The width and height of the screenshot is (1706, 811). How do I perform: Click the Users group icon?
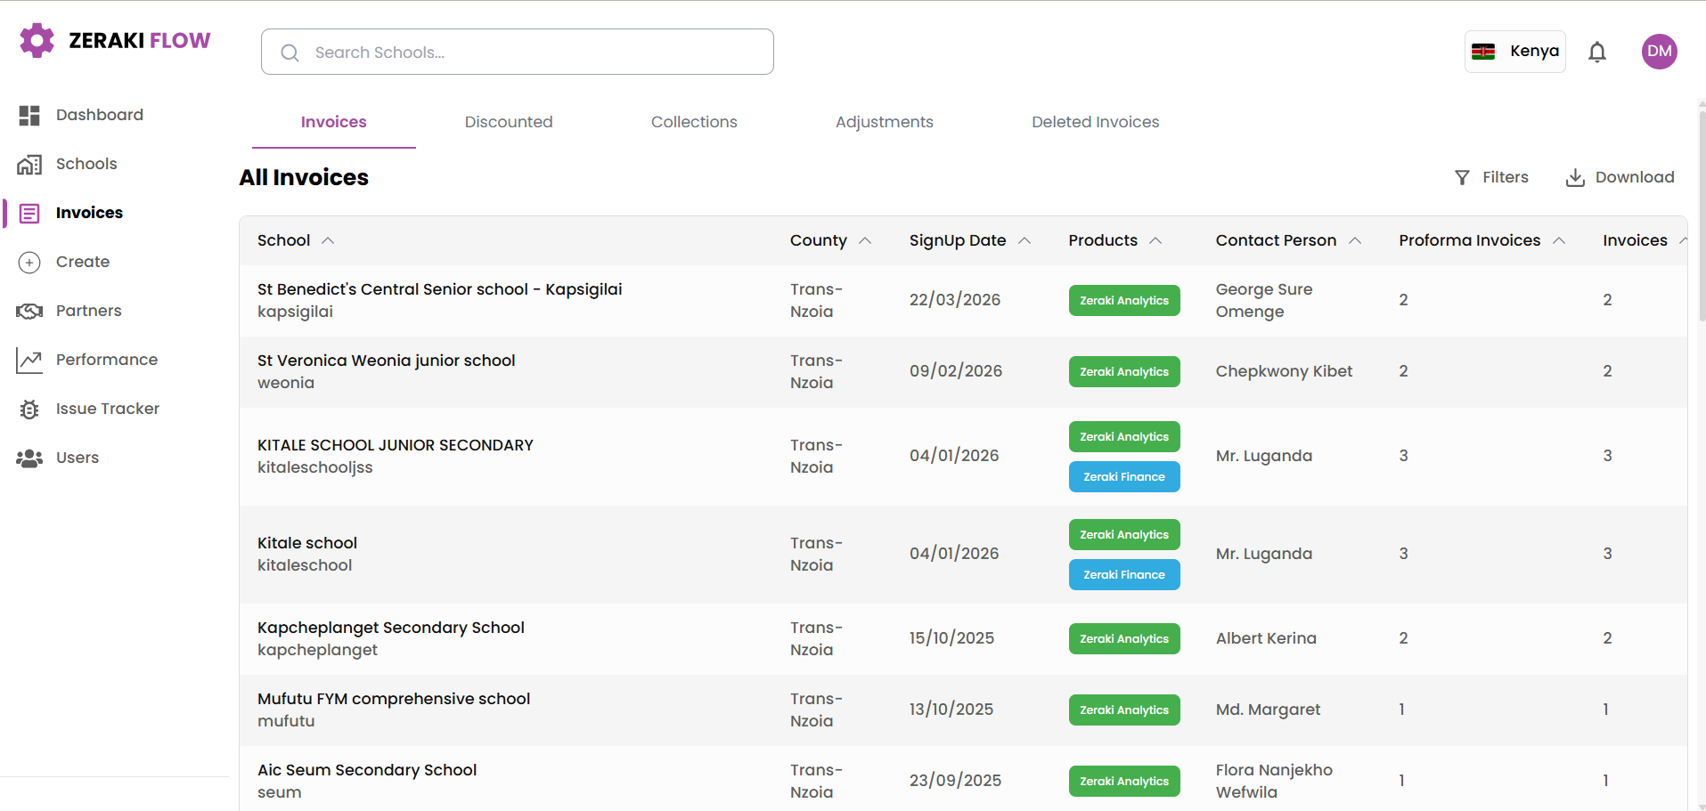click(29, 458)
